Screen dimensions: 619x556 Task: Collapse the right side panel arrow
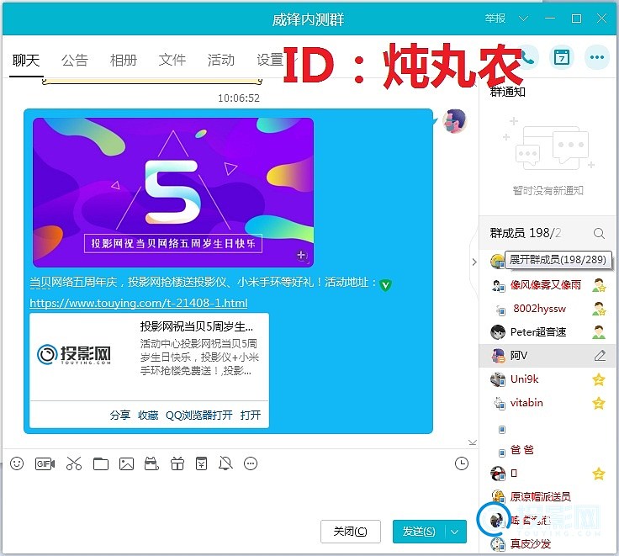coord(474,262)
